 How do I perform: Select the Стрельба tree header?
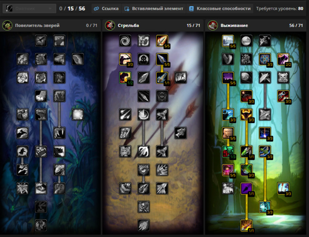coord(153,26)
